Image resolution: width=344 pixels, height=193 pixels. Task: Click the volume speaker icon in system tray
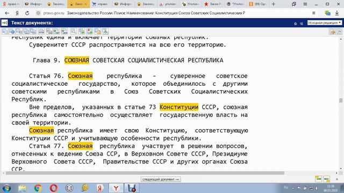coord(317,188)
